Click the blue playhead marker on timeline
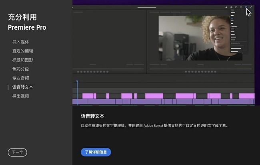The image size is (260, 165). coord(77,82)
